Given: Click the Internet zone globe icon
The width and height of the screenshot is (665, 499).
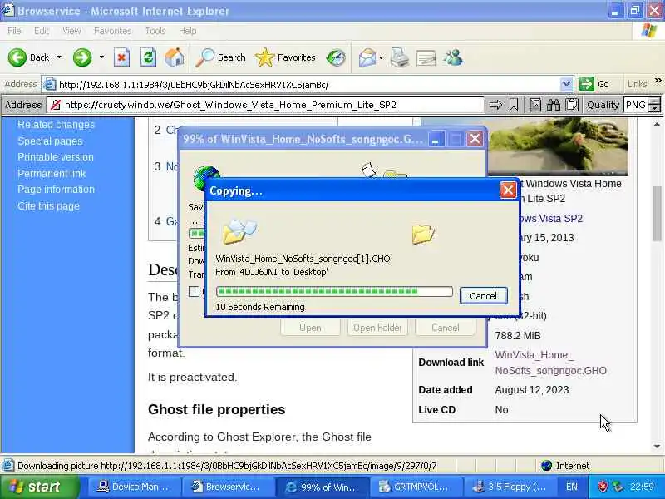Looking at the screenshot, I should (x=547, y=466).
